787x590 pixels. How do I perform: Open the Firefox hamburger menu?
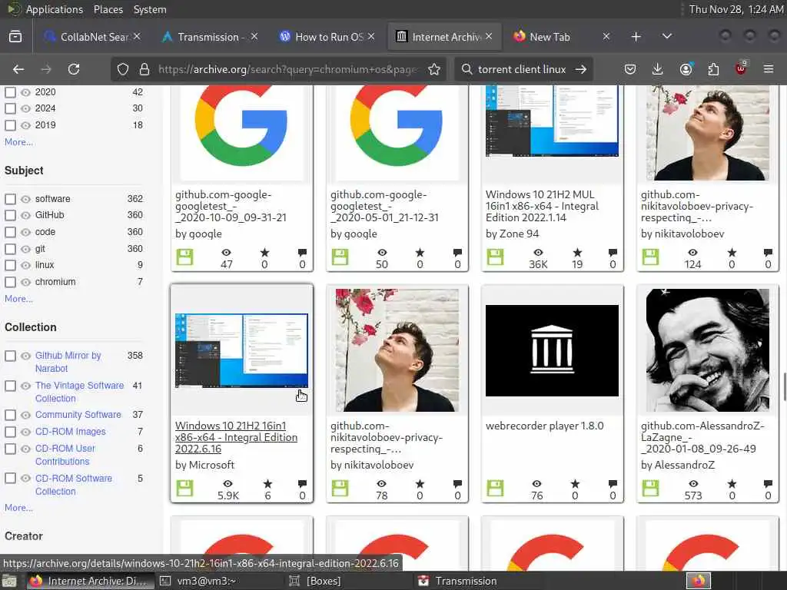769,69
